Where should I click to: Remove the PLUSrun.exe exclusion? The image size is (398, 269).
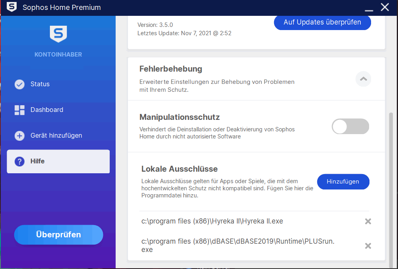(x=368, y=246)
